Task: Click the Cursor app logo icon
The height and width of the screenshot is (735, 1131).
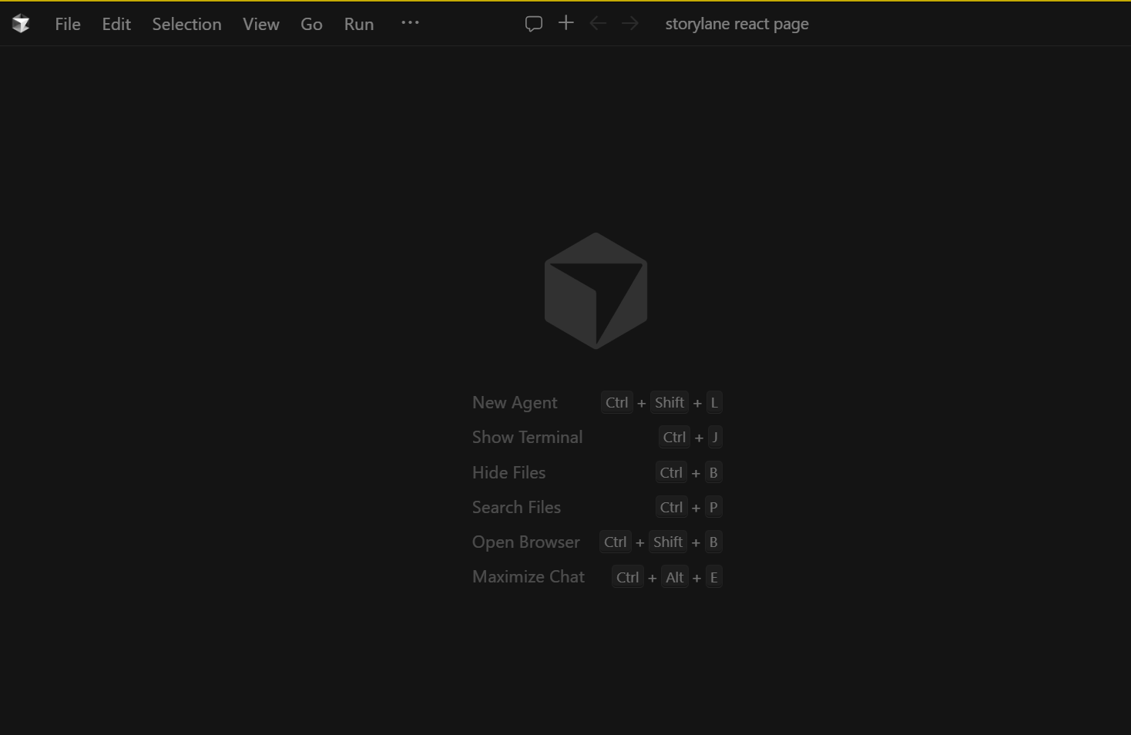Action: pyautogui.click(x=21, y=24)
